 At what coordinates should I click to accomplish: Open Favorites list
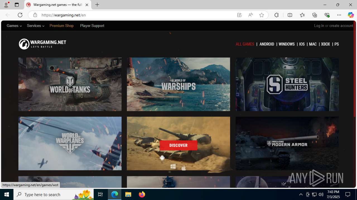point(302,15)
